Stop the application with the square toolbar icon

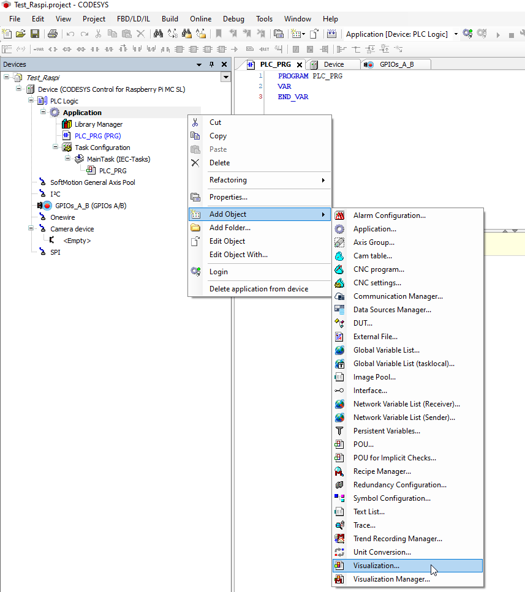[511, 34]
